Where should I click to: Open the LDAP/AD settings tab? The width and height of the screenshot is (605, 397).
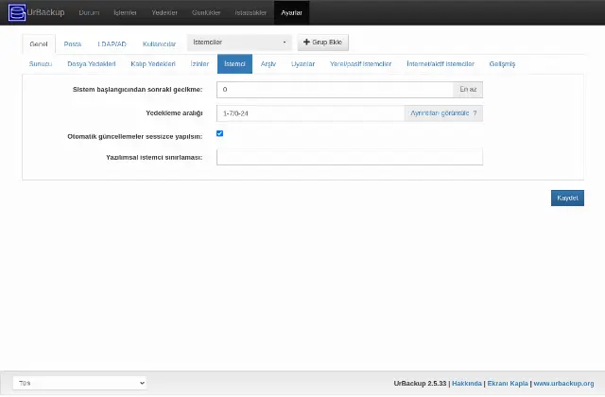pyautogui.click(x=112, y=44)
